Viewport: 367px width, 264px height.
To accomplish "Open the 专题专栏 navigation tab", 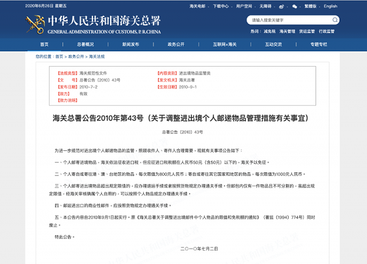I will tap(319, 45).
